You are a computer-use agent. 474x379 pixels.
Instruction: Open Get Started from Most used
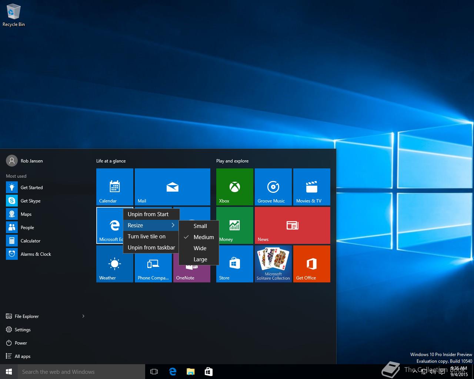click(45, 188)
